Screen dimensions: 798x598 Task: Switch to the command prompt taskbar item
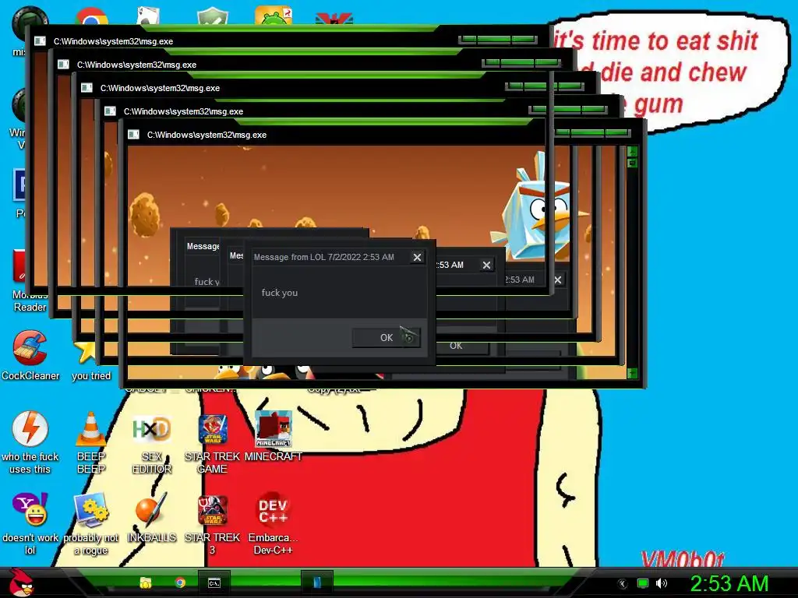pos(214,582)
